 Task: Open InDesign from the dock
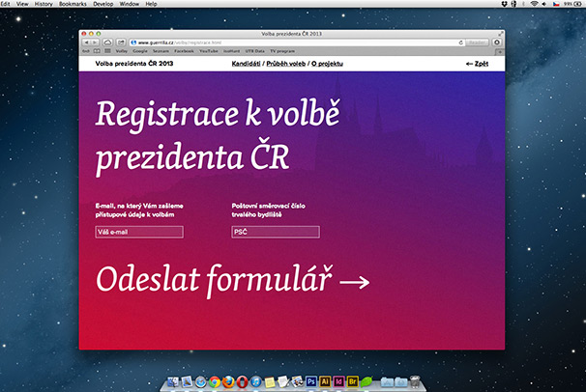tap(338, 381)
